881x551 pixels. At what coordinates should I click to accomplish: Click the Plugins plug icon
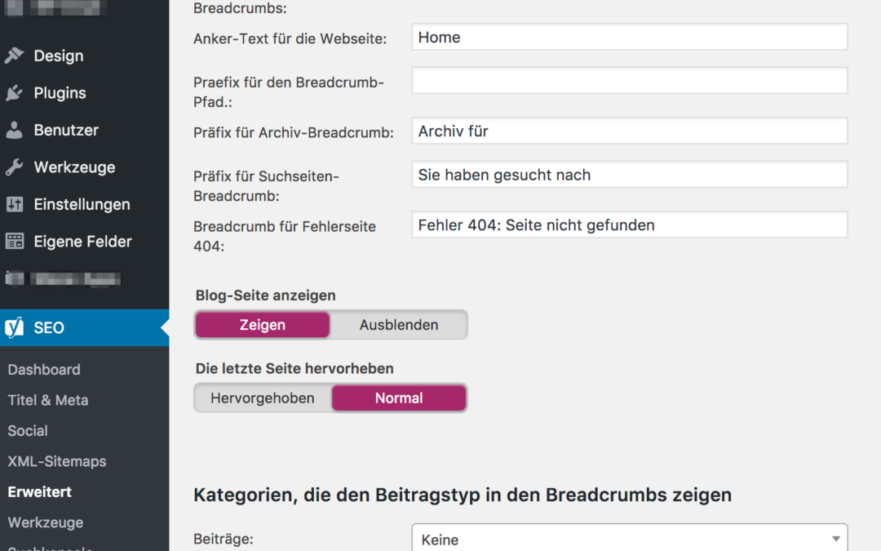14,93
